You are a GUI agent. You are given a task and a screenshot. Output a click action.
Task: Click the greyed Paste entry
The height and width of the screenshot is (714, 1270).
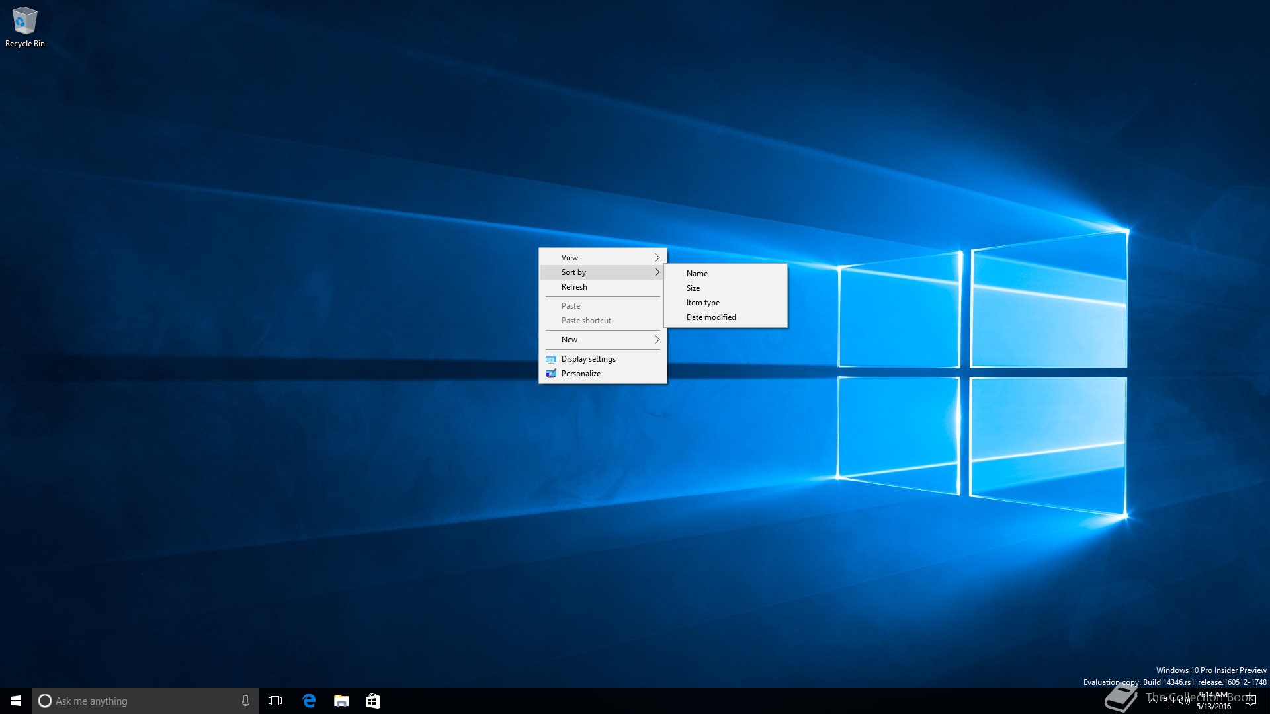(x=603, y=306)
